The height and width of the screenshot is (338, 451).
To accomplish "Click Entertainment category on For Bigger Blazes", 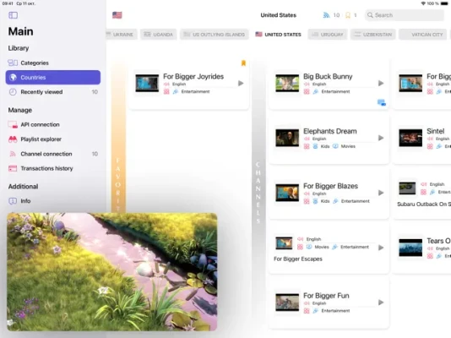I will [356, 201].
